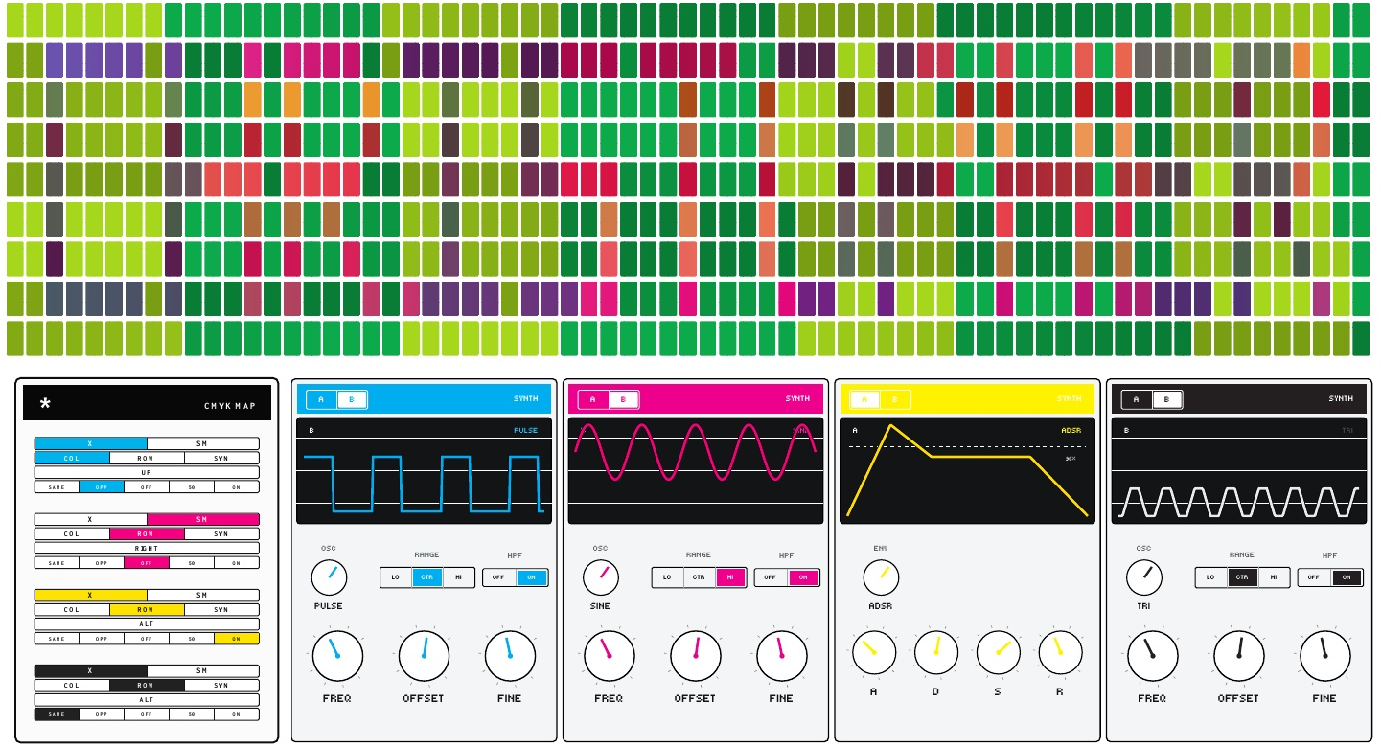Image resolution: width=1382 pixels, height=745 pixels.
Task: Adjust the magenta FINE knob
Action: point(782,656)
